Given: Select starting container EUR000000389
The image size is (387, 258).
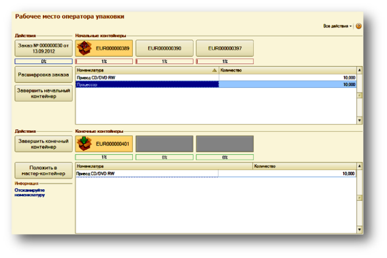Looking at the screenshot, I should [104, 48].
